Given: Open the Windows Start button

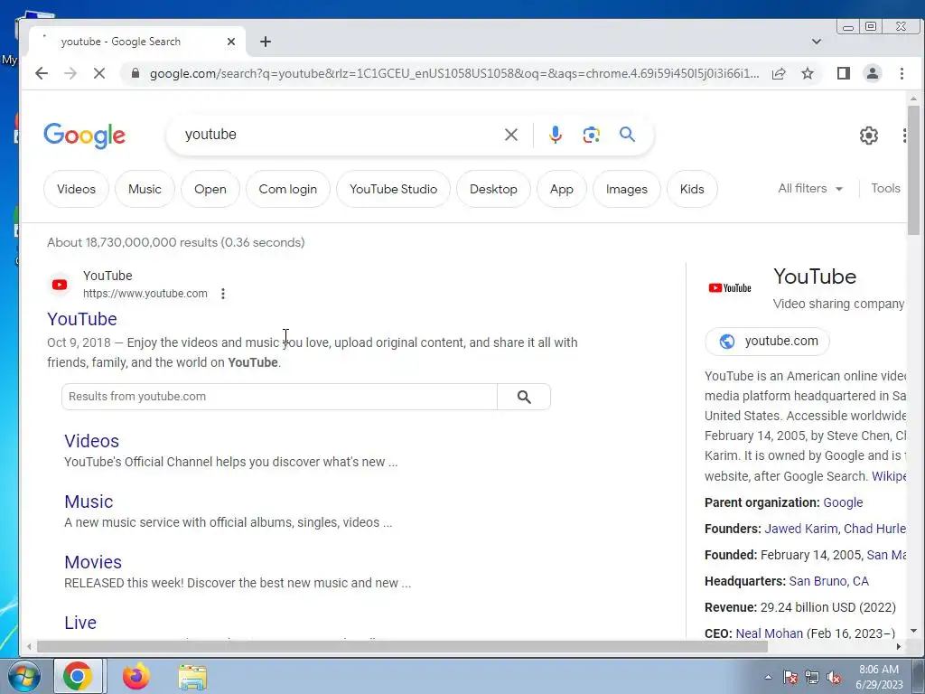Looking at the screenshot, I should 23,676.
